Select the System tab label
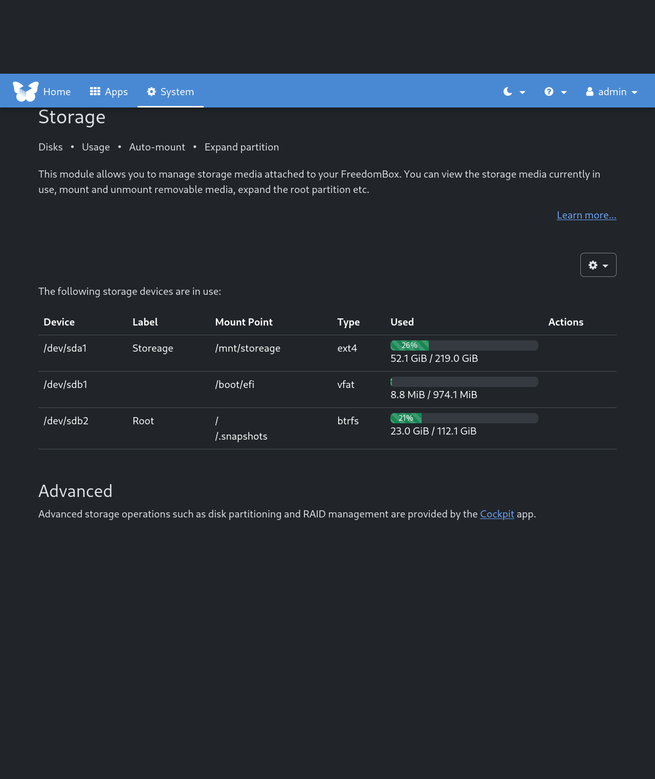The width and height of the screenshot is (655, 779). (x=177, y=92)
